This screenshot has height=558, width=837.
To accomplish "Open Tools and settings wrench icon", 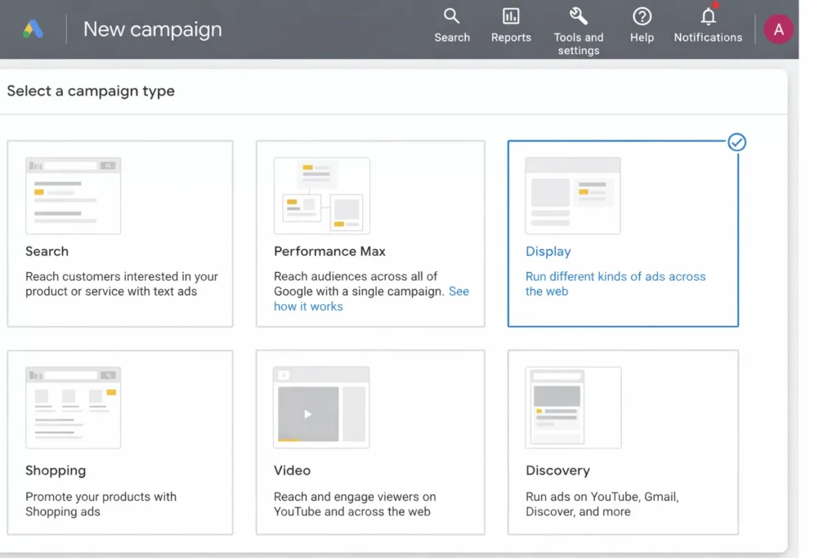I will [x=578, y=16].
